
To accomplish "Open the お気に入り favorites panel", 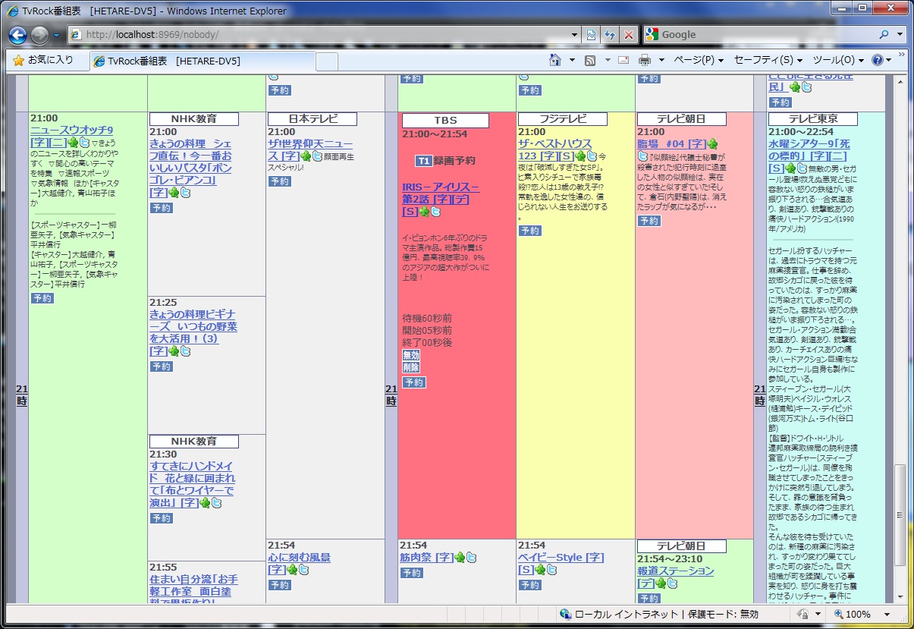I will pyautogui.click(x=43, y=60).
